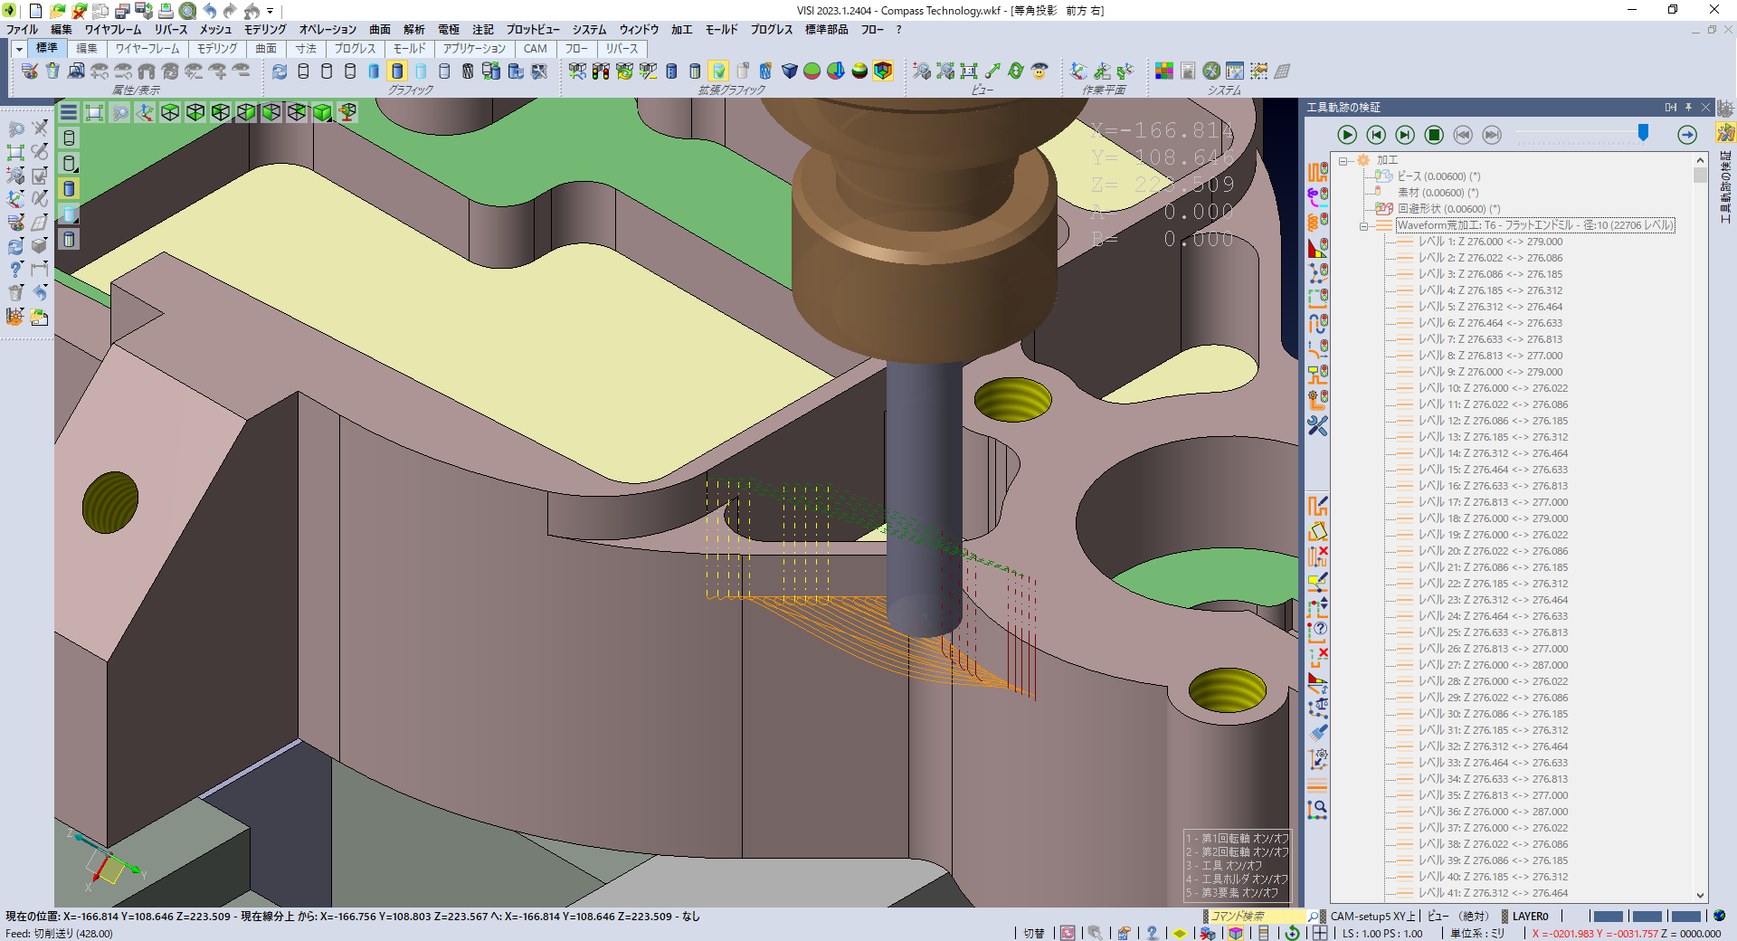Select the 回避形状 (0.00600) tree item

coord(1448,209)
